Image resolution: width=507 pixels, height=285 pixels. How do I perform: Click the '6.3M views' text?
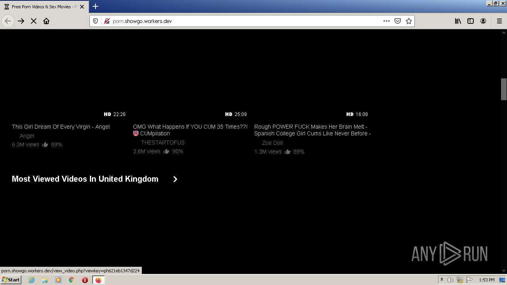(25, 144)
